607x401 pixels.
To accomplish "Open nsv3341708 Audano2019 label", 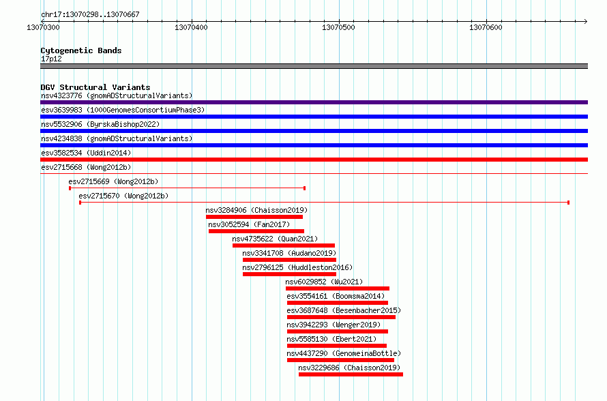I will click(x=289, y=253).
